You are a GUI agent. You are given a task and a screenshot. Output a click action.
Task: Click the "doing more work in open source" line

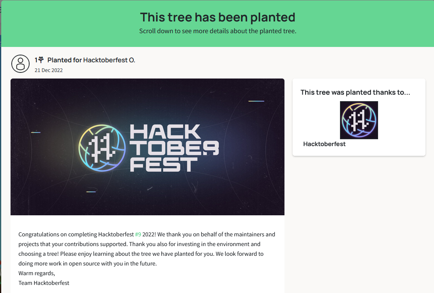click(x=61, y=263)
